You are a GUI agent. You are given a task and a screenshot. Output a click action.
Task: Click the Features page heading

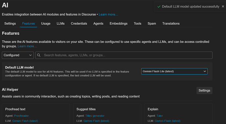click(x=11, y=33)
